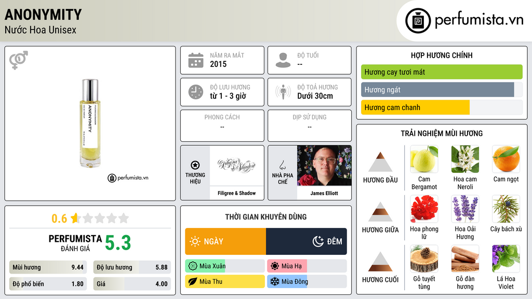
Task: Open the Lá Hoa Violet image
Action: coord(506,259)
